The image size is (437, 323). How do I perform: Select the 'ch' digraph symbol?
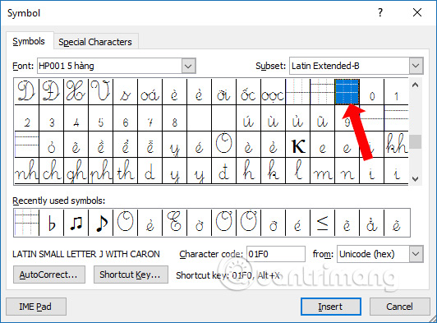click(51, 170)
